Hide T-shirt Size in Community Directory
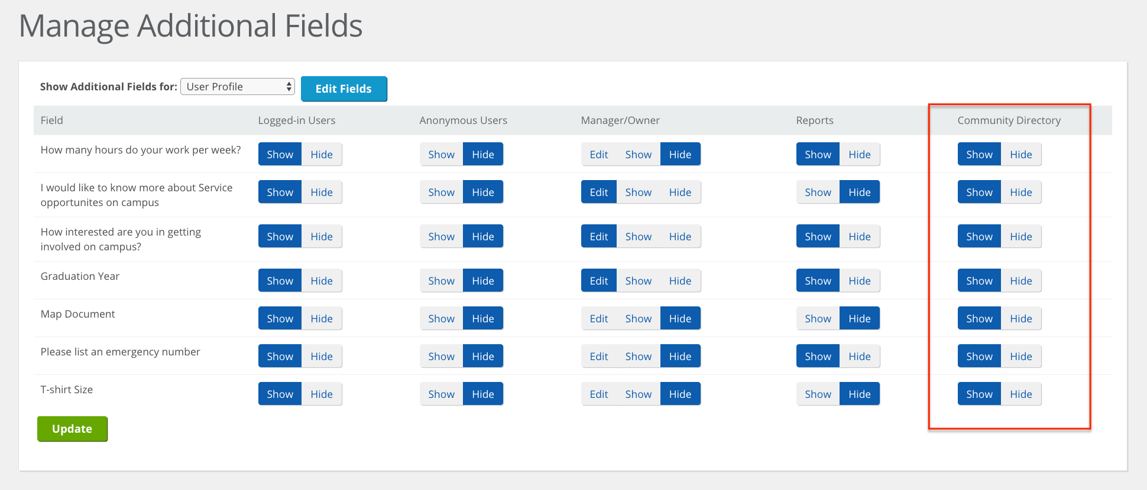 coord(1021,394)
